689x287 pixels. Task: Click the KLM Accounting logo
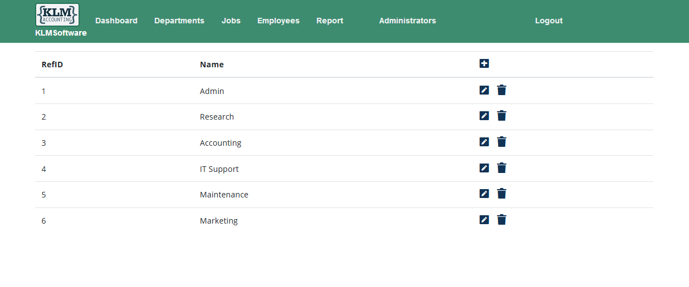pyautogui.click(x=57, y=14)
